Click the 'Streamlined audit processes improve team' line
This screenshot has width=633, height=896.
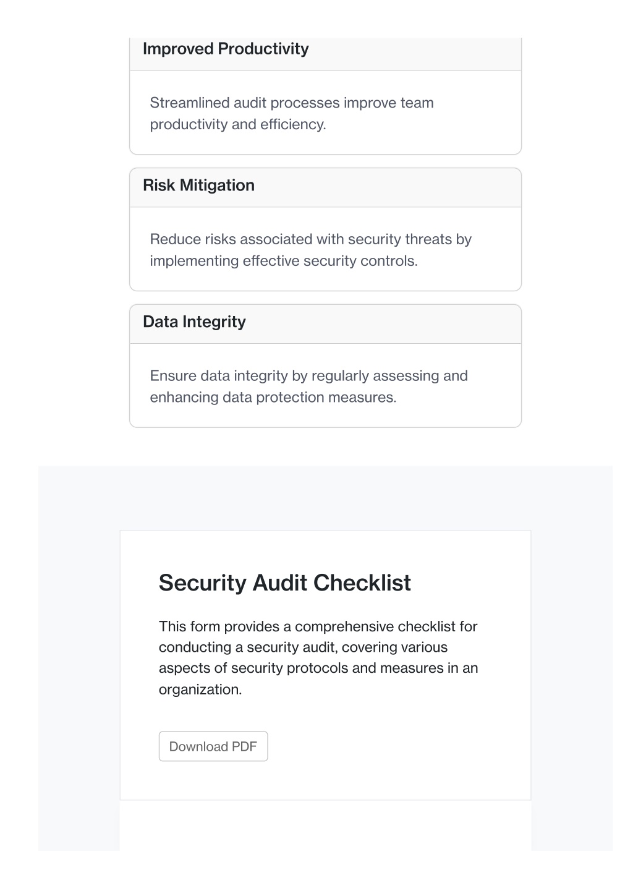(x=292, y=103)
